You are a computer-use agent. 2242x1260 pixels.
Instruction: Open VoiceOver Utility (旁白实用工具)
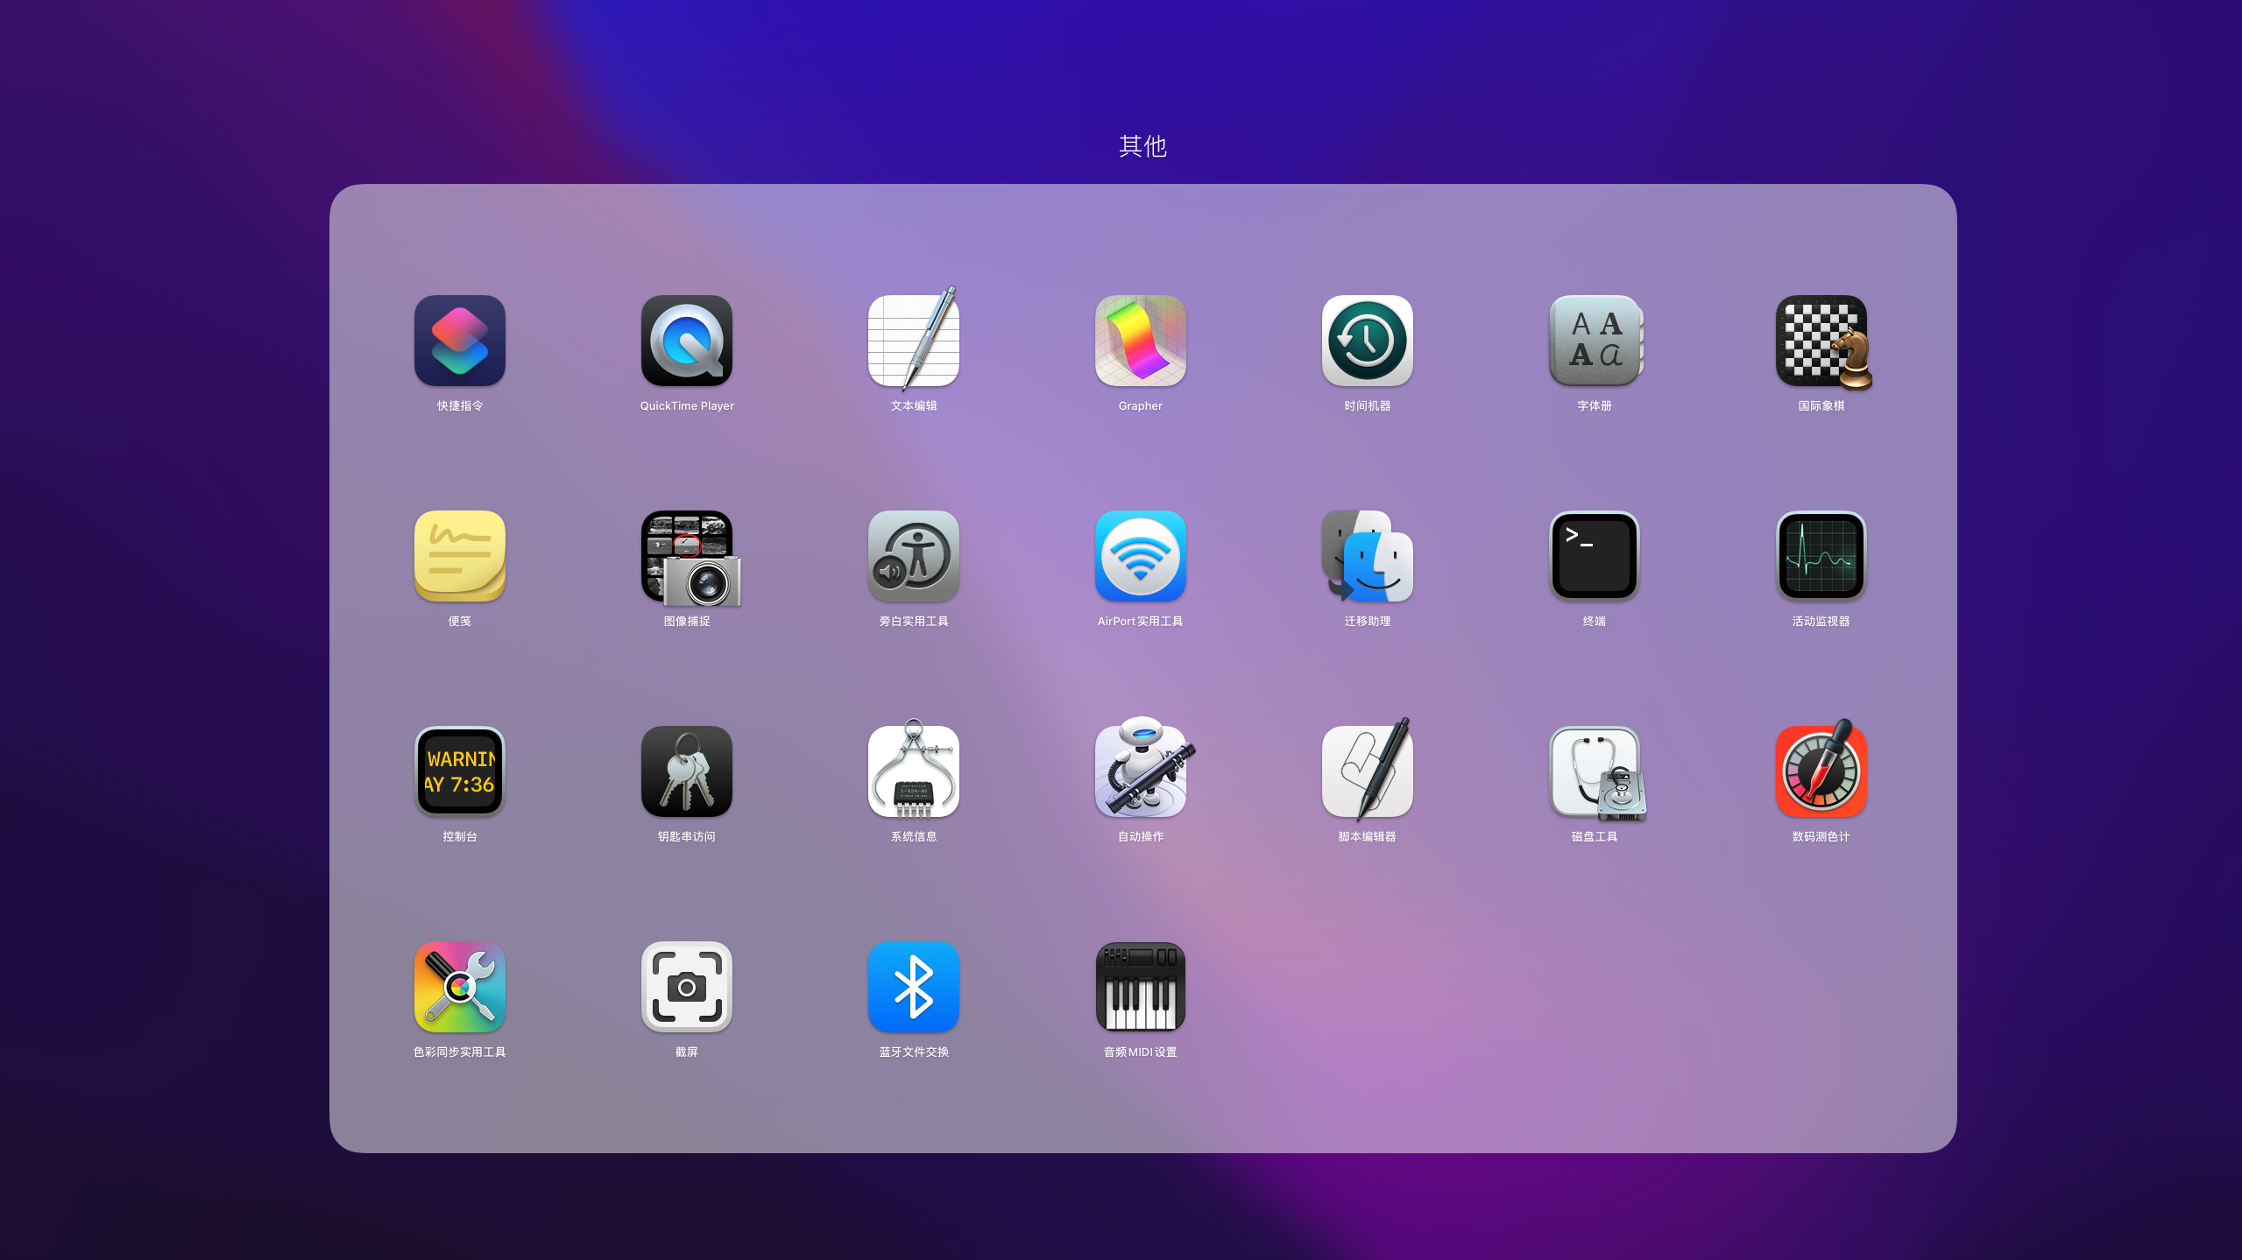tap(914, 556)
